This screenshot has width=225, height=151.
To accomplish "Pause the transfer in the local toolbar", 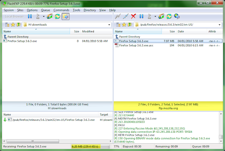I will 30,17.
